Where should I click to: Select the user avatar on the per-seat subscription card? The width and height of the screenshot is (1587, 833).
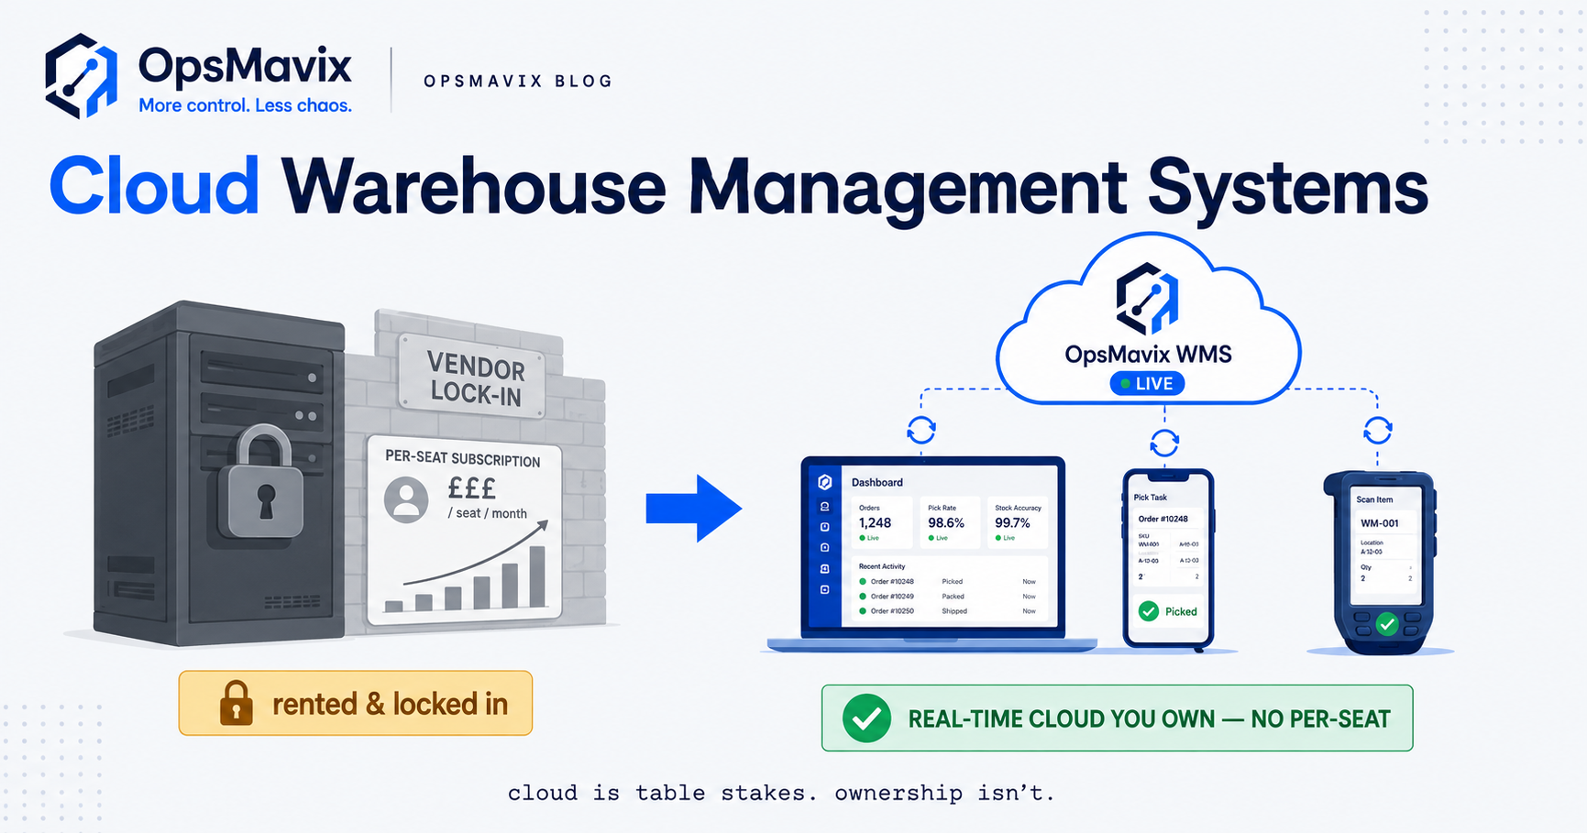(406, 499)
